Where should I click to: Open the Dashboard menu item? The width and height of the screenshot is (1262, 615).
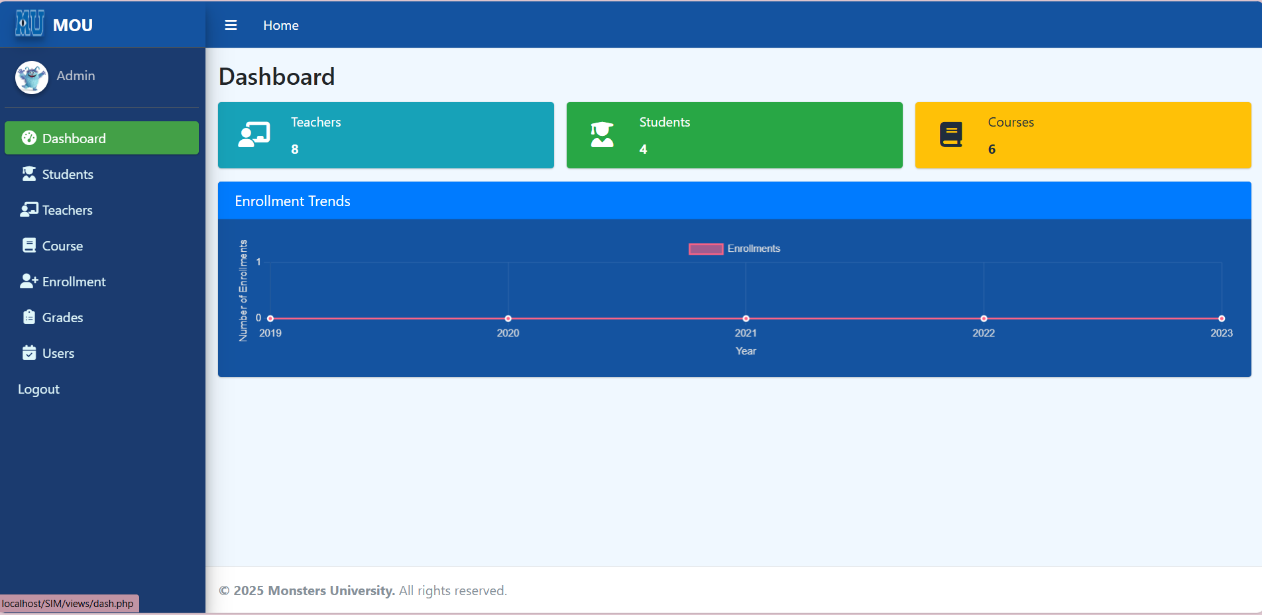(x=101, y=138)
